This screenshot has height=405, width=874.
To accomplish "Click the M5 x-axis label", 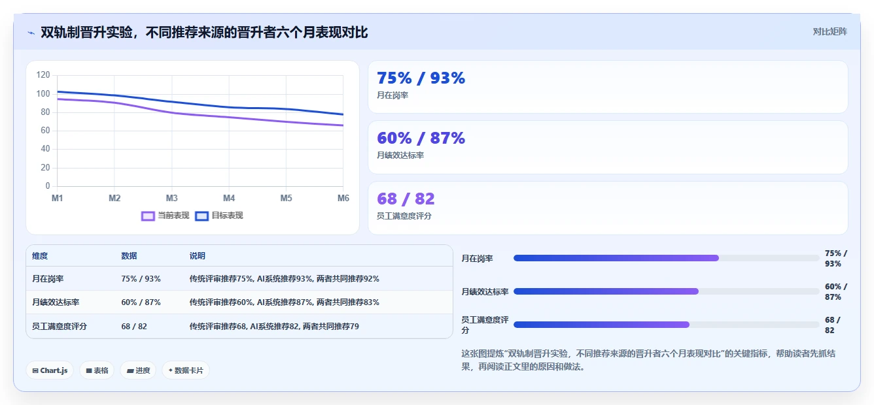I will (286, 198).
